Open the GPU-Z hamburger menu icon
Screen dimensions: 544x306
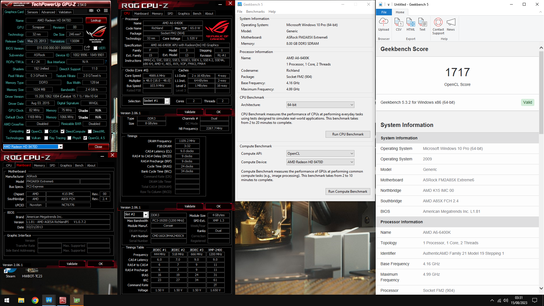pyautogui.click(x=106, y=11)
